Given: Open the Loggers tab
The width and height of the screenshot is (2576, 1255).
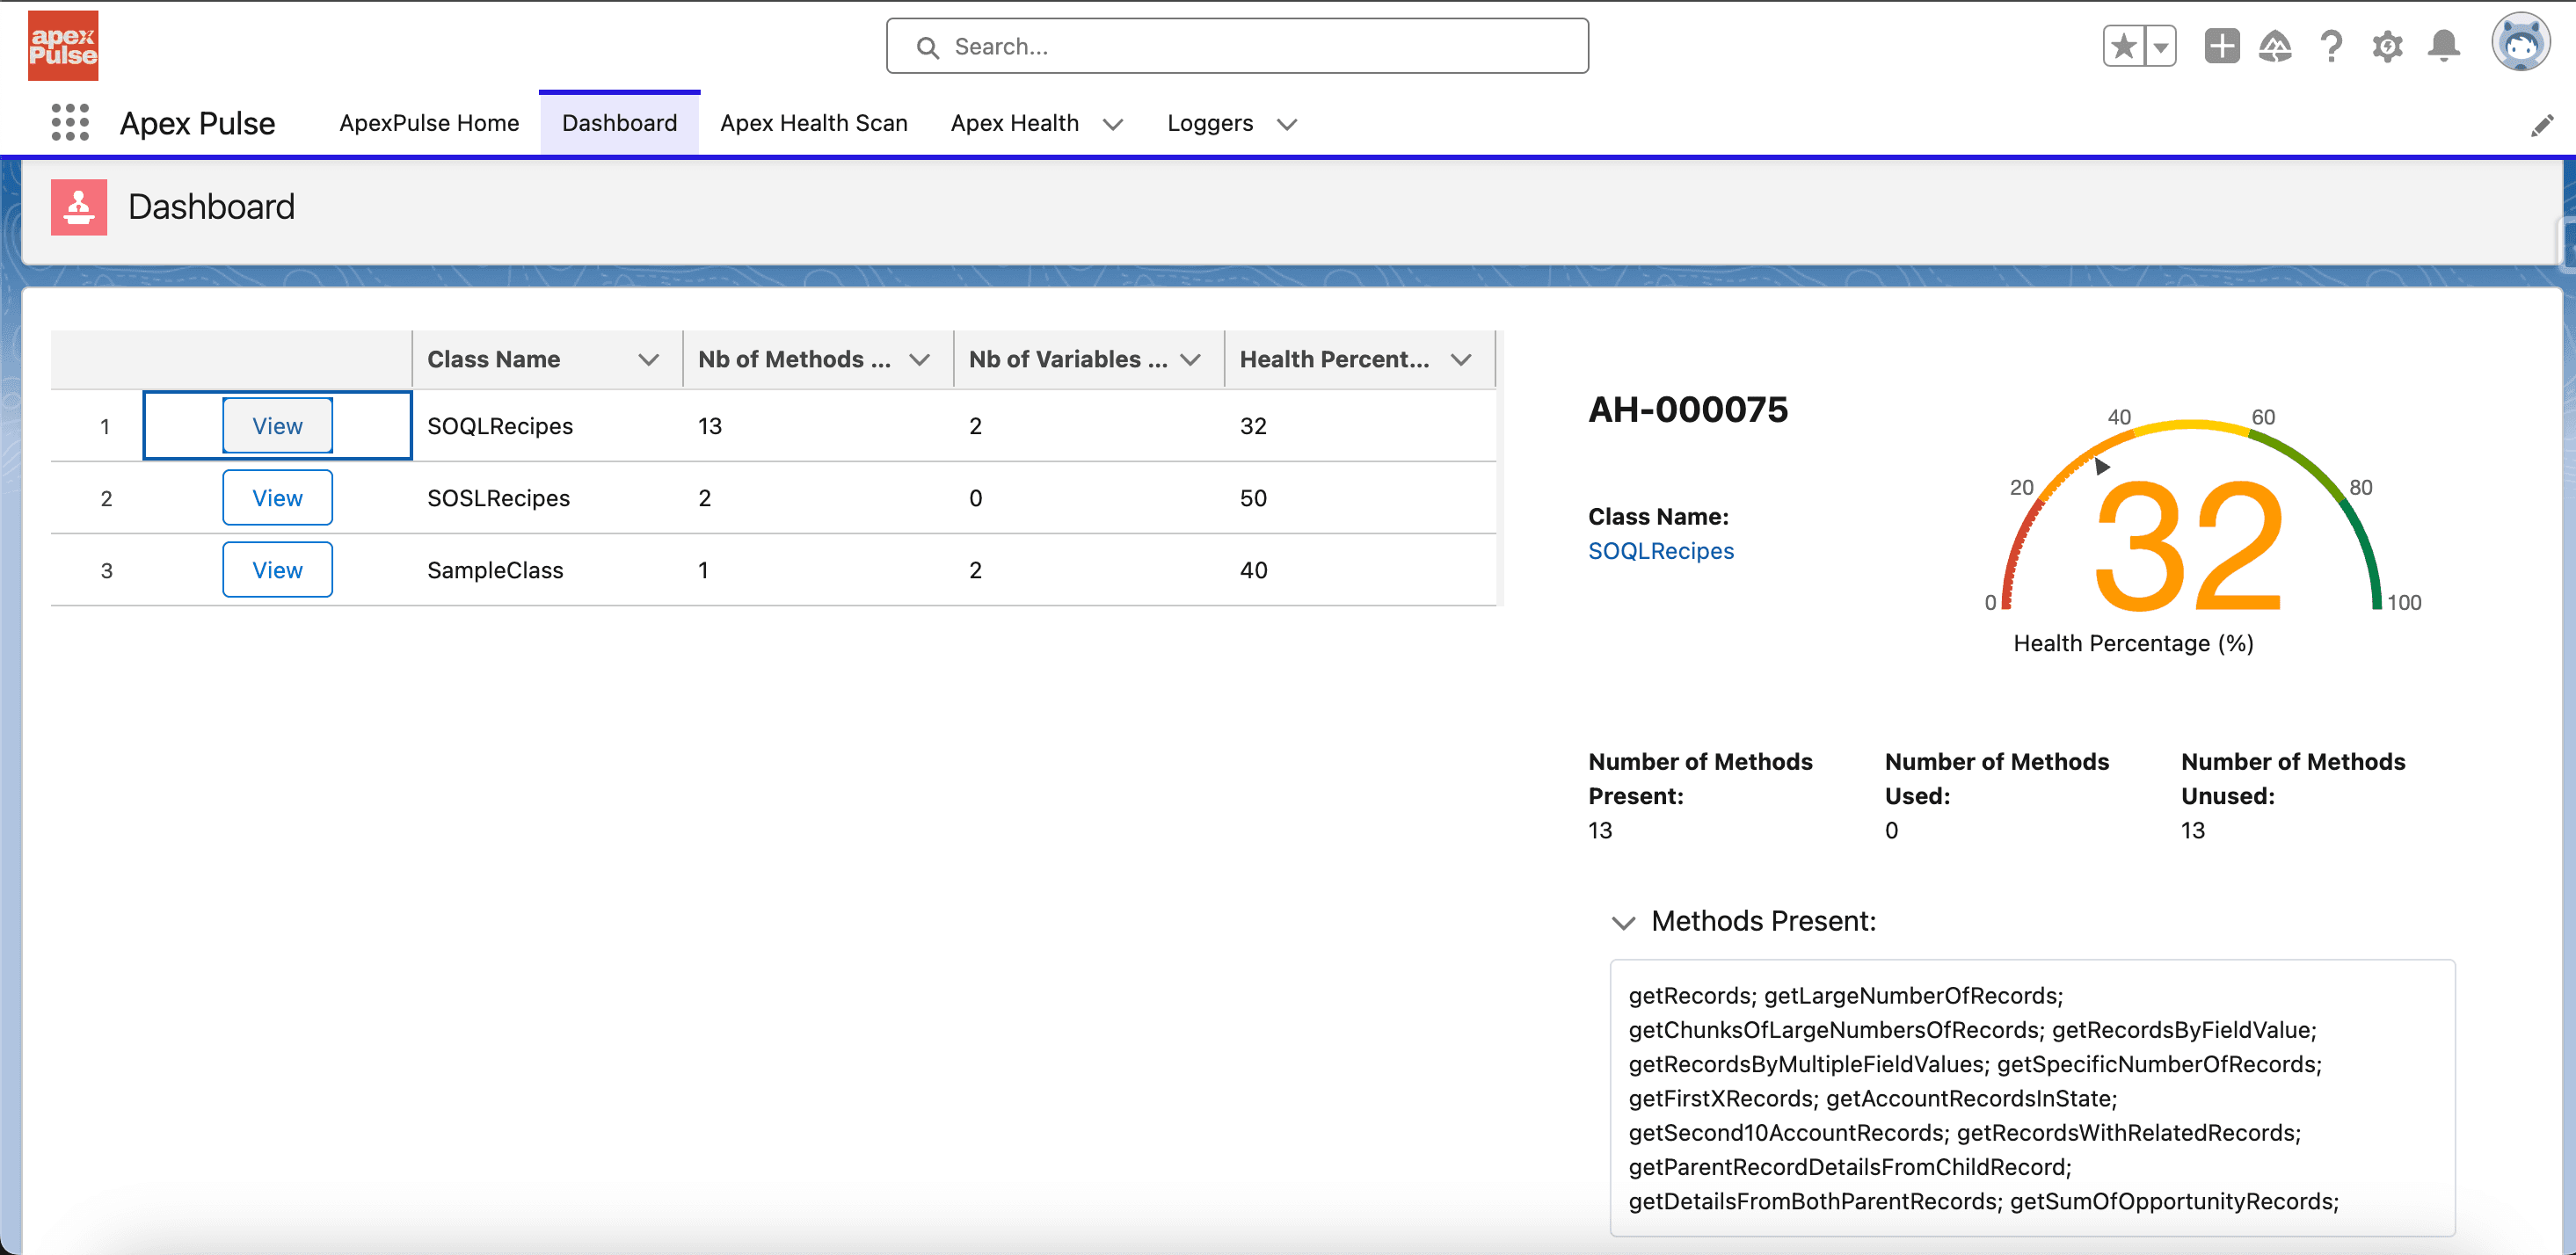Looking at the screenshot, I should (x=1210, y=123).
